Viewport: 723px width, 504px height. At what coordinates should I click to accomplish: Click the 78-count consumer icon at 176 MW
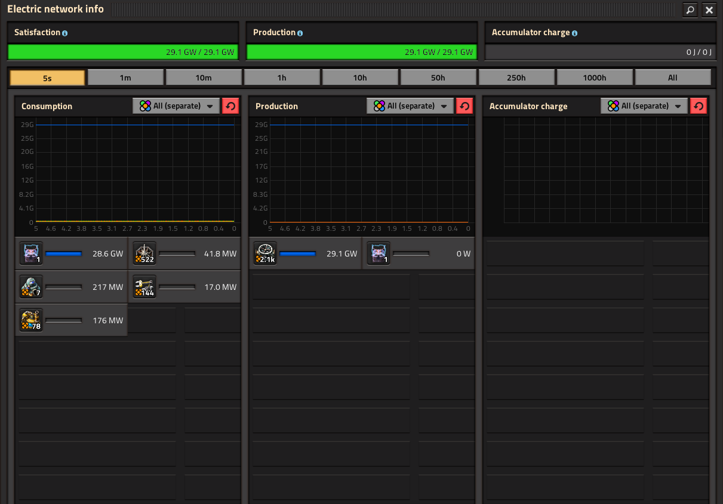(x=31, y=320)
